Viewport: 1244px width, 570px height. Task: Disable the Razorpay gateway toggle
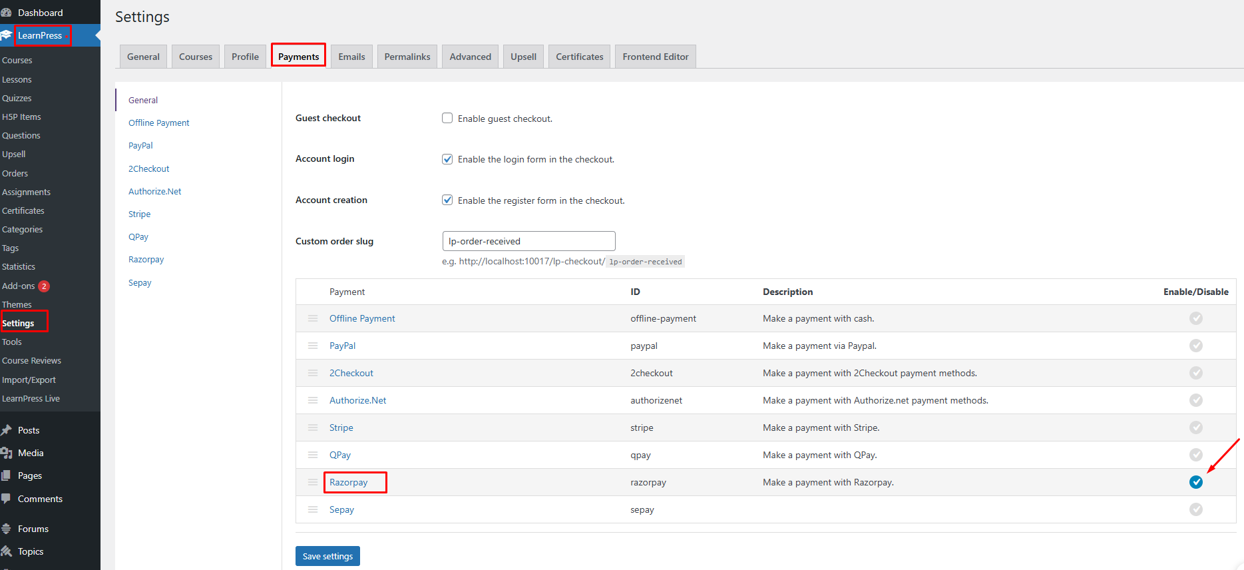click(1196, 482)
